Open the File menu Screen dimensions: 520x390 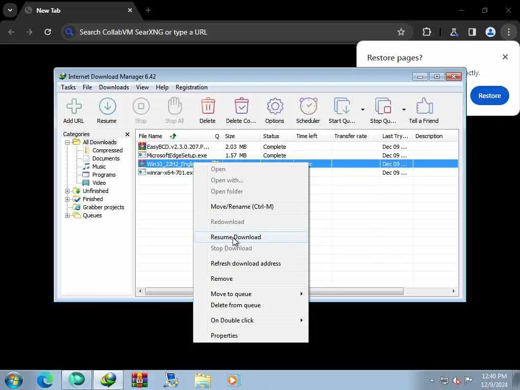(87, 87)
